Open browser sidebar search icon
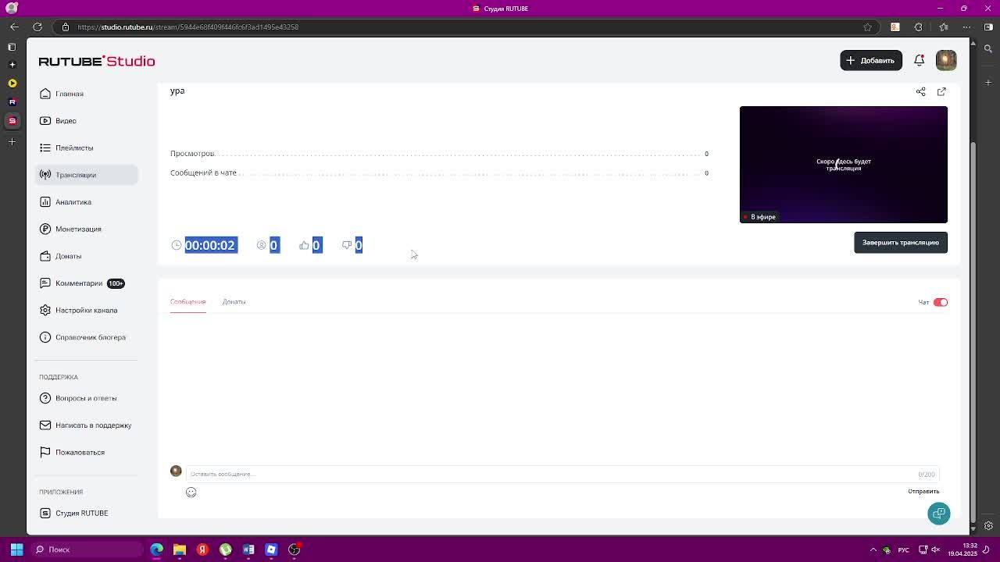Screen dimensions: 1000x562 click(988, 48)
